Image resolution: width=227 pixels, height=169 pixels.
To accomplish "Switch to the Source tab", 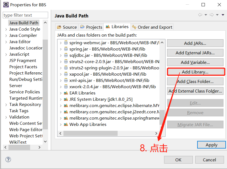I will (x=67, y=27).
